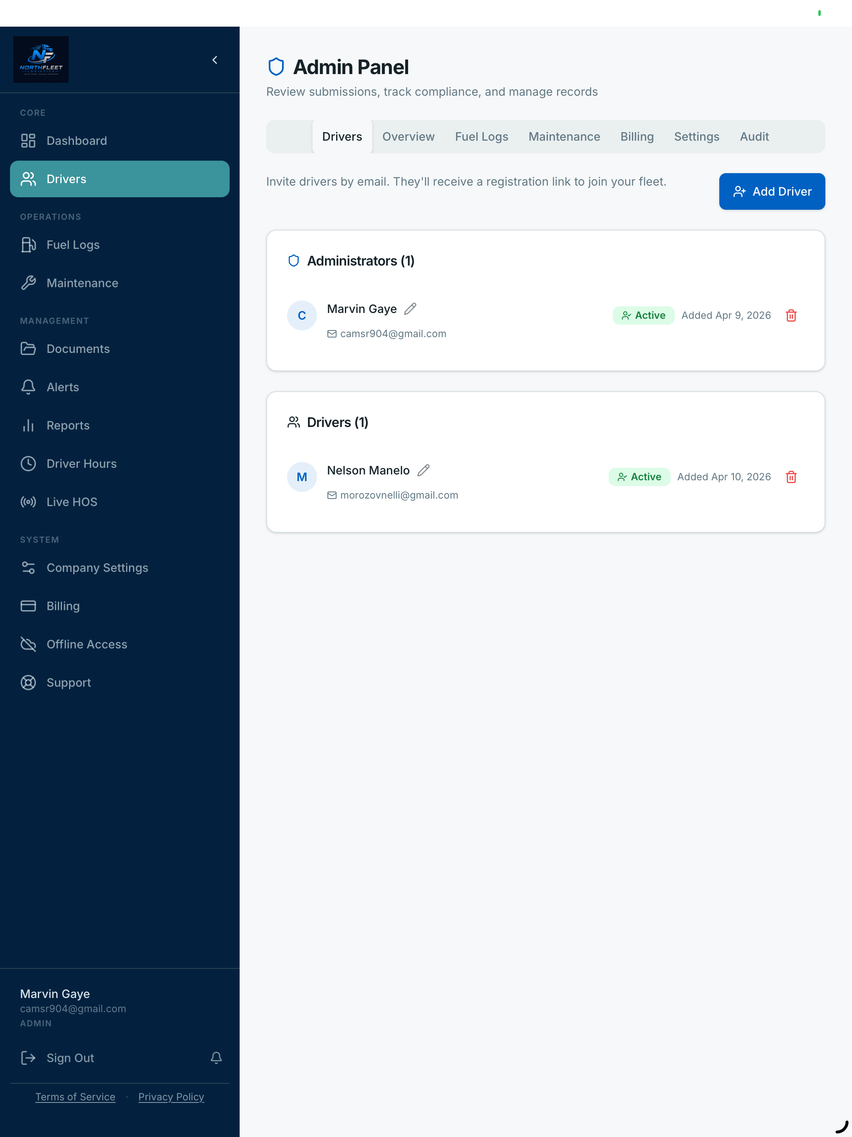Select the Drivers tab in Admin Panel

coord(342,137)
